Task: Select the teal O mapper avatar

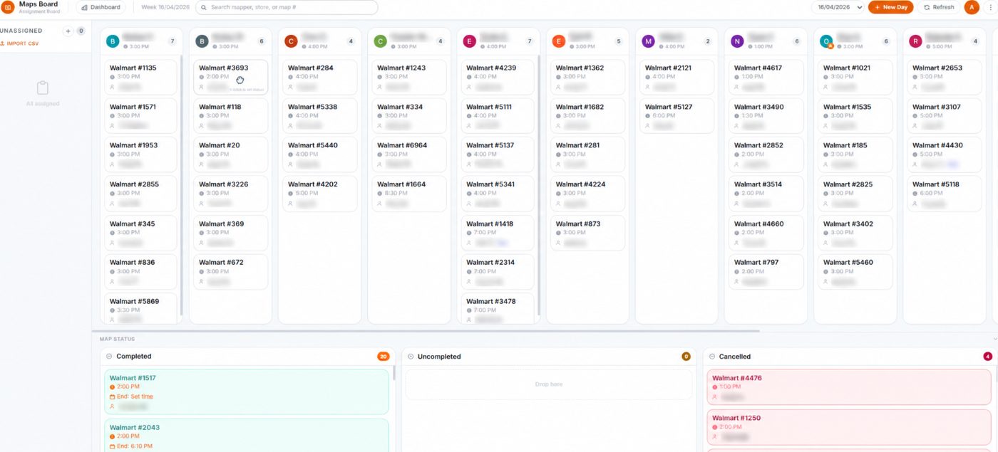Action: (x=826, y=41)
